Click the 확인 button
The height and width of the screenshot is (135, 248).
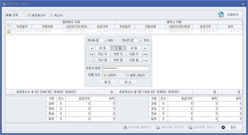pos(108,82)
